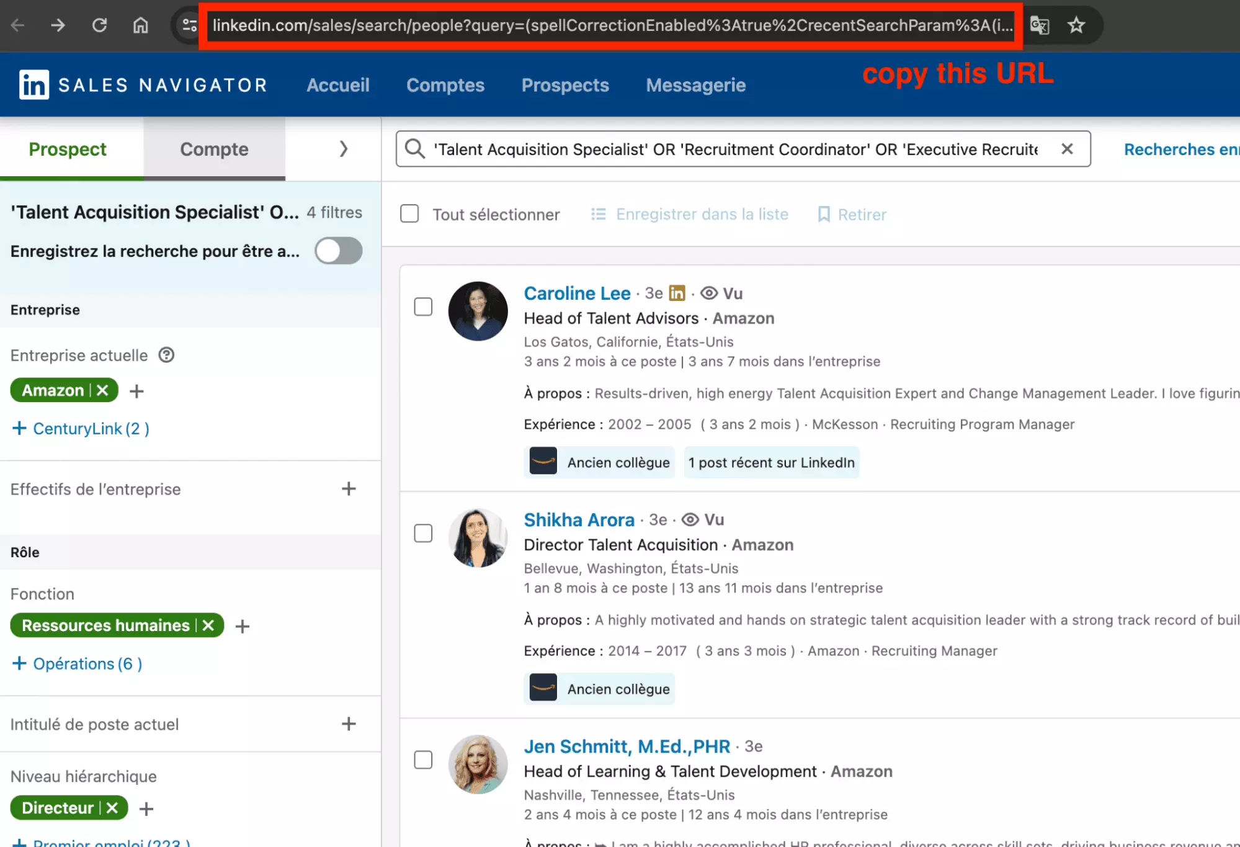Click the keyword search input field
Image resolution: width=1240 pixels, height=847 pixels.
pos(735,149)
